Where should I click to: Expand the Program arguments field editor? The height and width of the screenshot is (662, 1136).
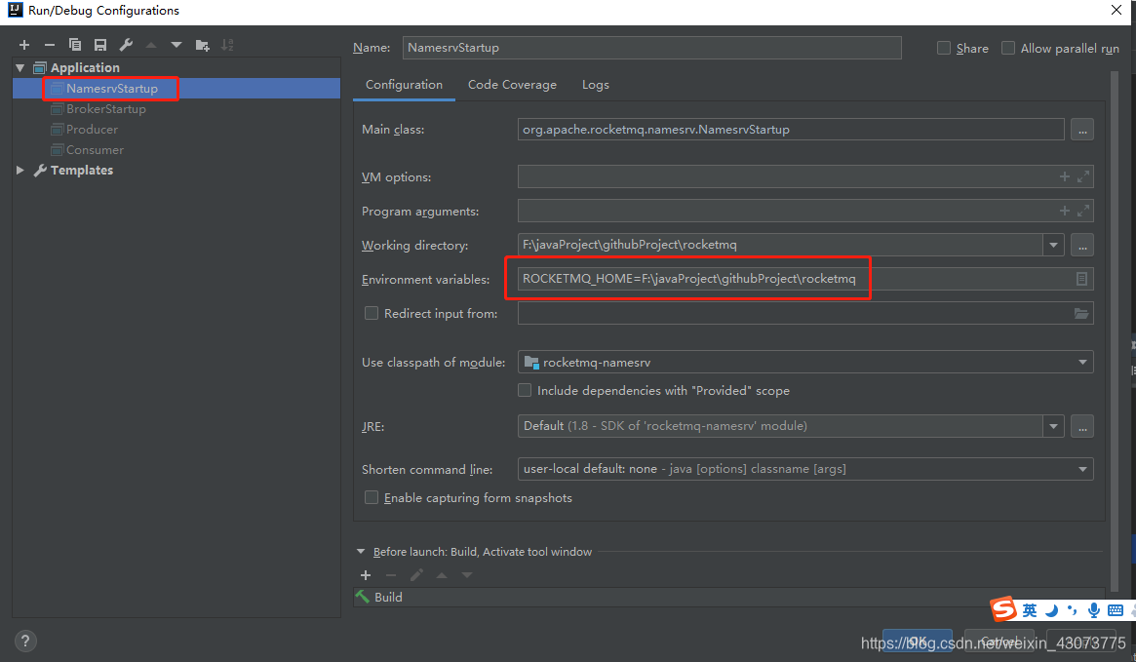click(1083, 211)
